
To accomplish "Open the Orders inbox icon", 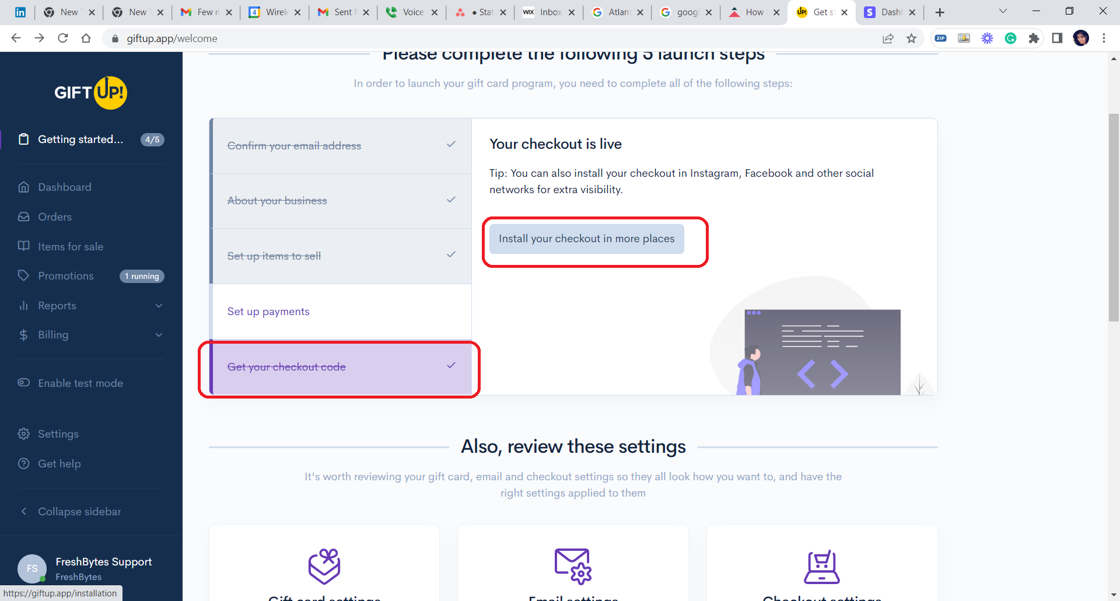I will tap(24, 216).
